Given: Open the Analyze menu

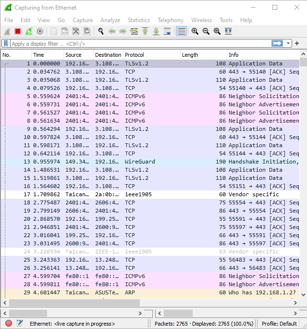Looking at the screenshot, I should click(x=110, y=20).
